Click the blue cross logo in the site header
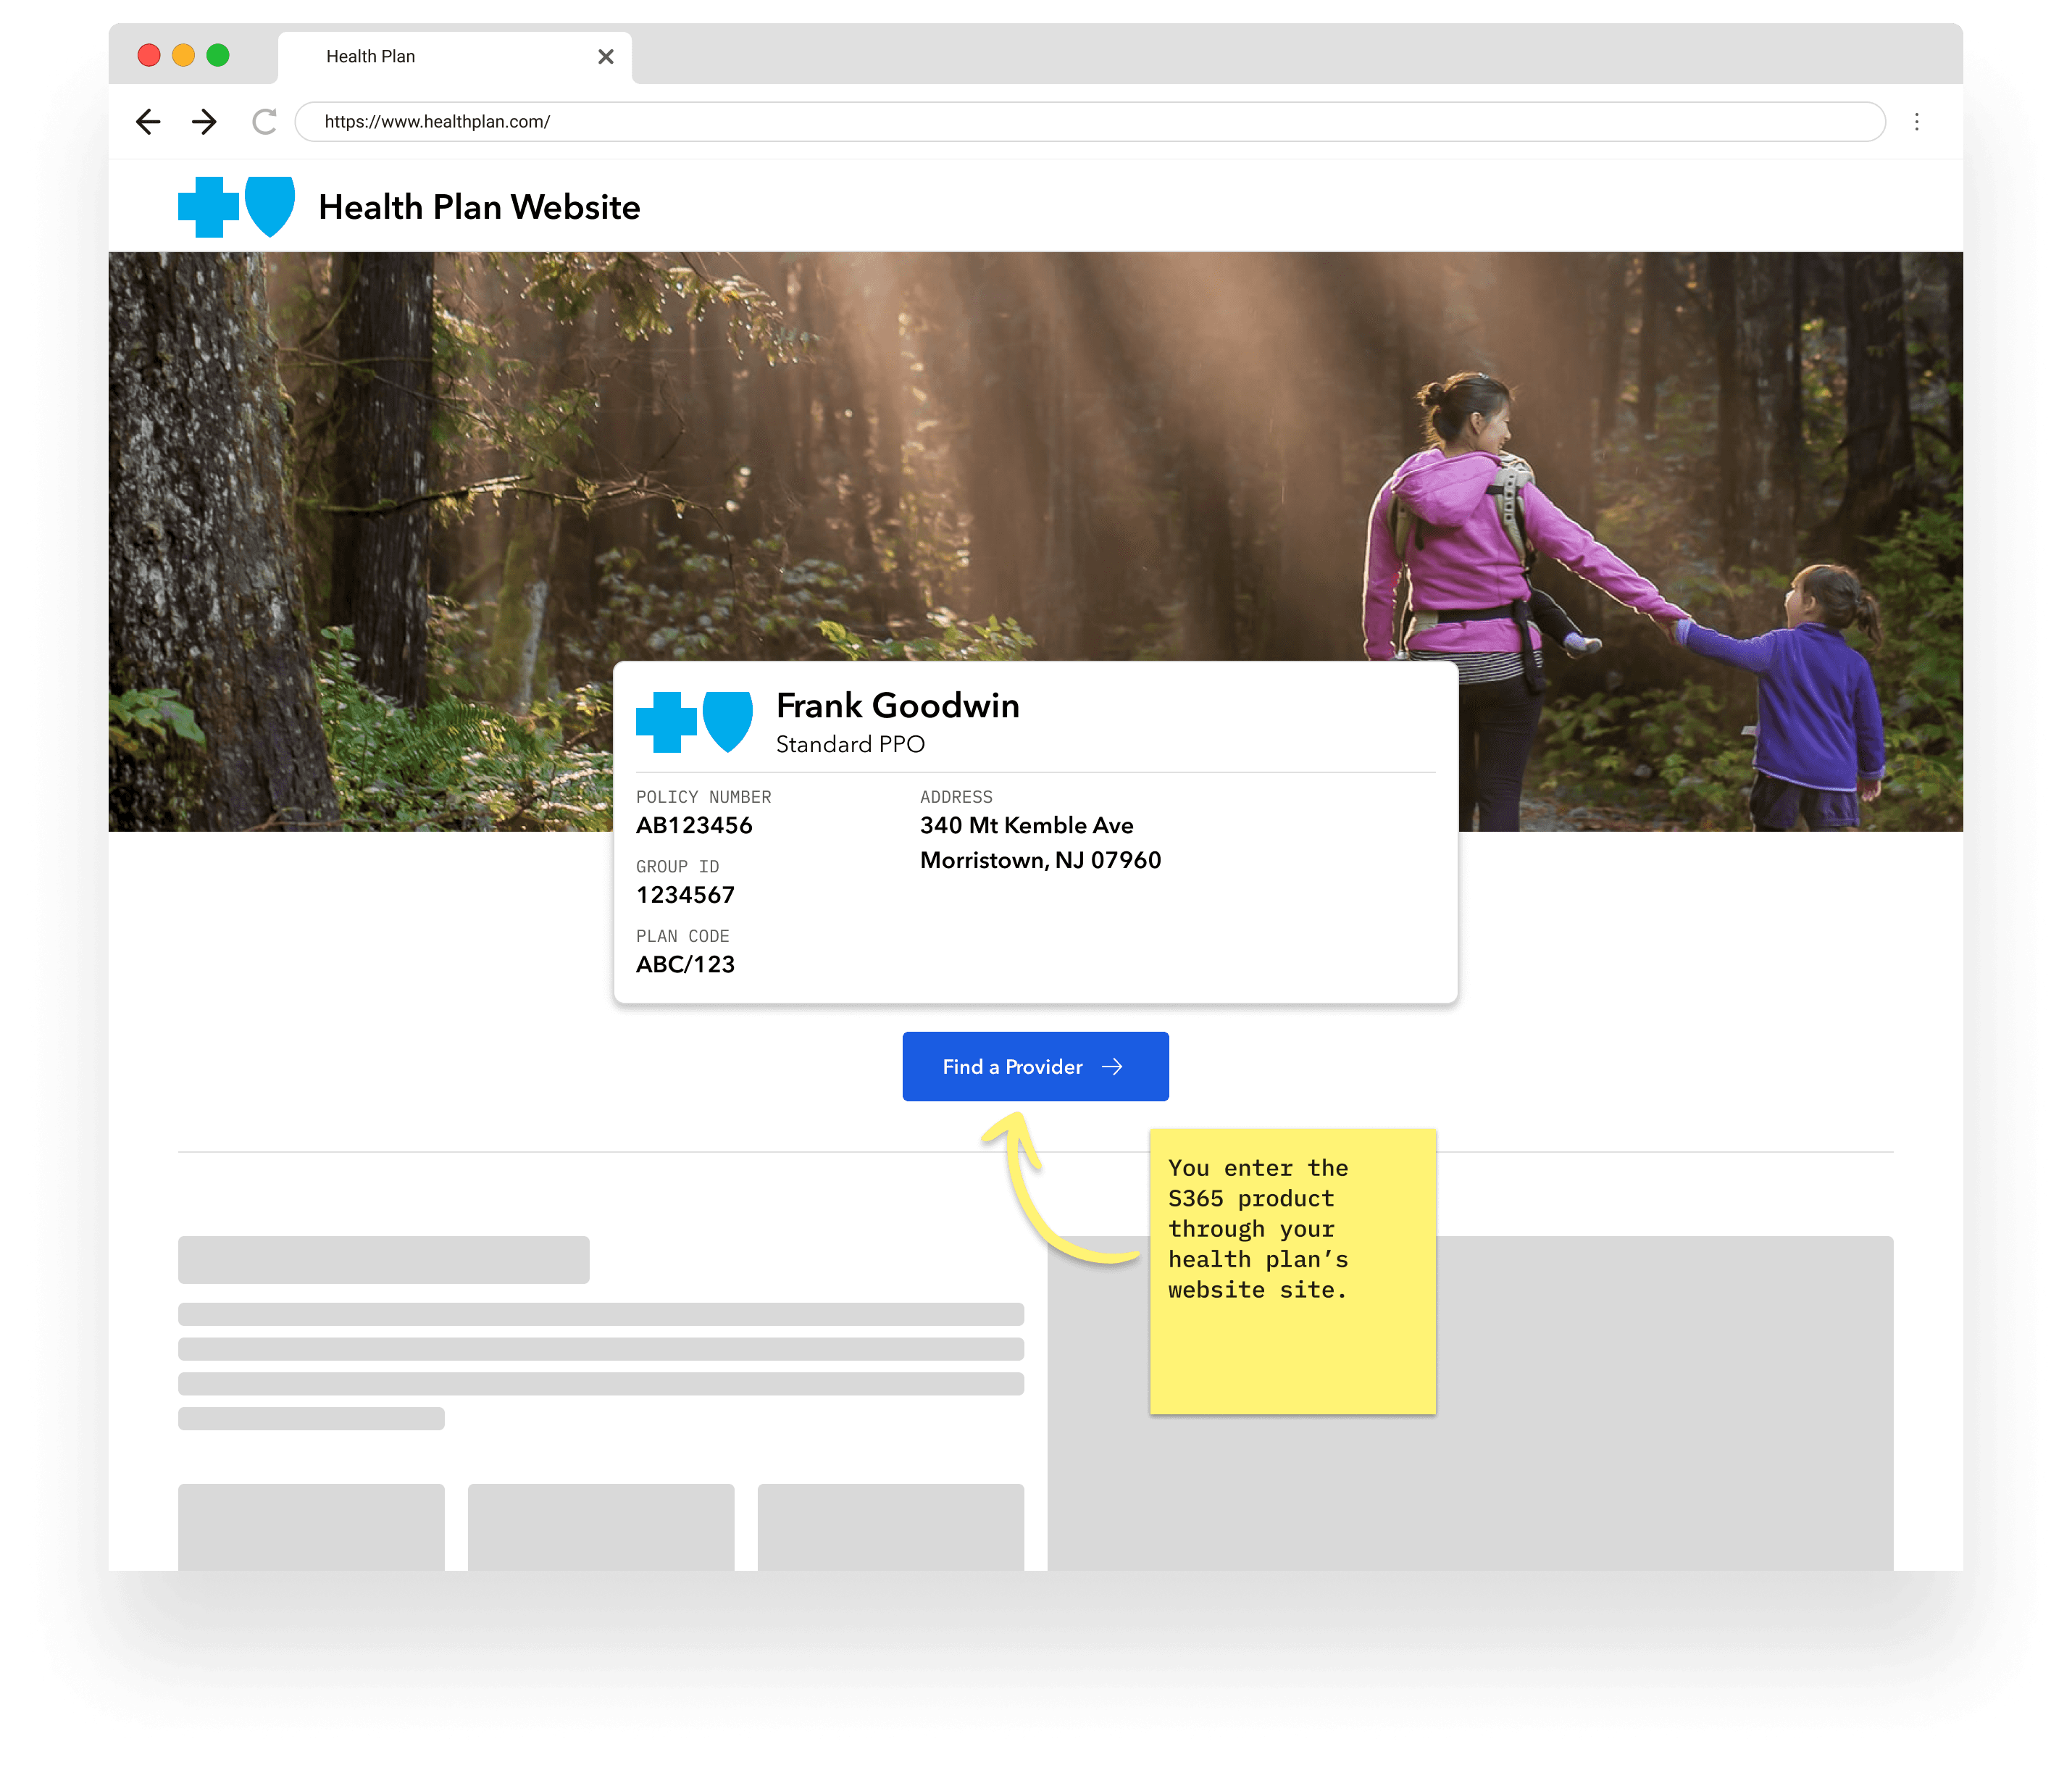The image size is (2072, 1765). (x=208, y=207)
